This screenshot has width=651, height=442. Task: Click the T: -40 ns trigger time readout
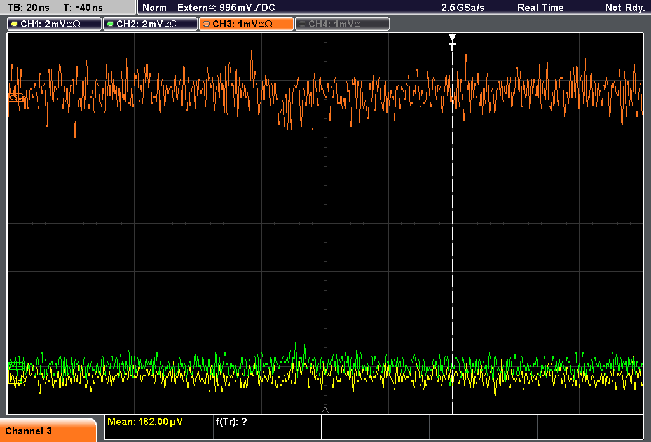[83, 8]
